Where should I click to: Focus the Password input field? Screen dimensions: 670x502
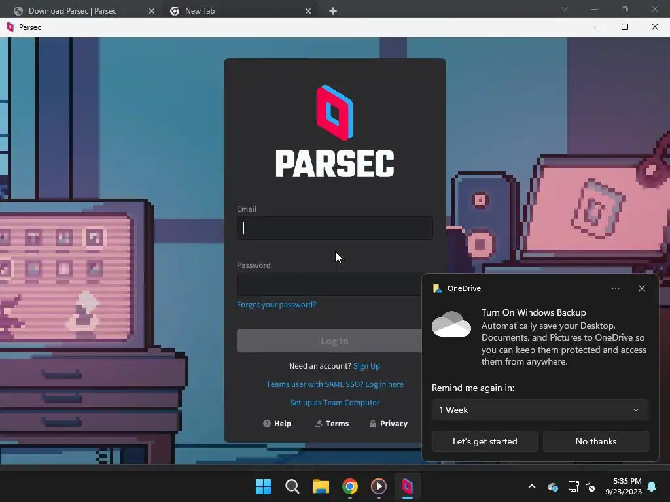[329, 284]
